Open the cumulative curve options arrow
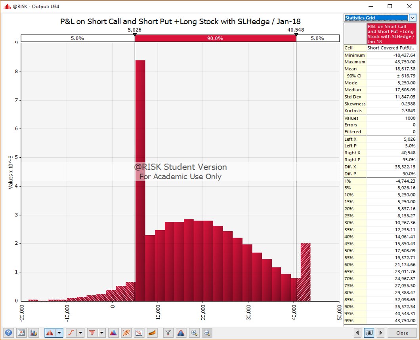The image size is (420, 340). pyautogui.click(x=80, y=333)
